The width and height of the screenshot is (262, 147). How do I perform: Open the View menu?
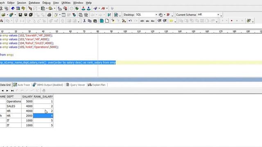[56, 3]
